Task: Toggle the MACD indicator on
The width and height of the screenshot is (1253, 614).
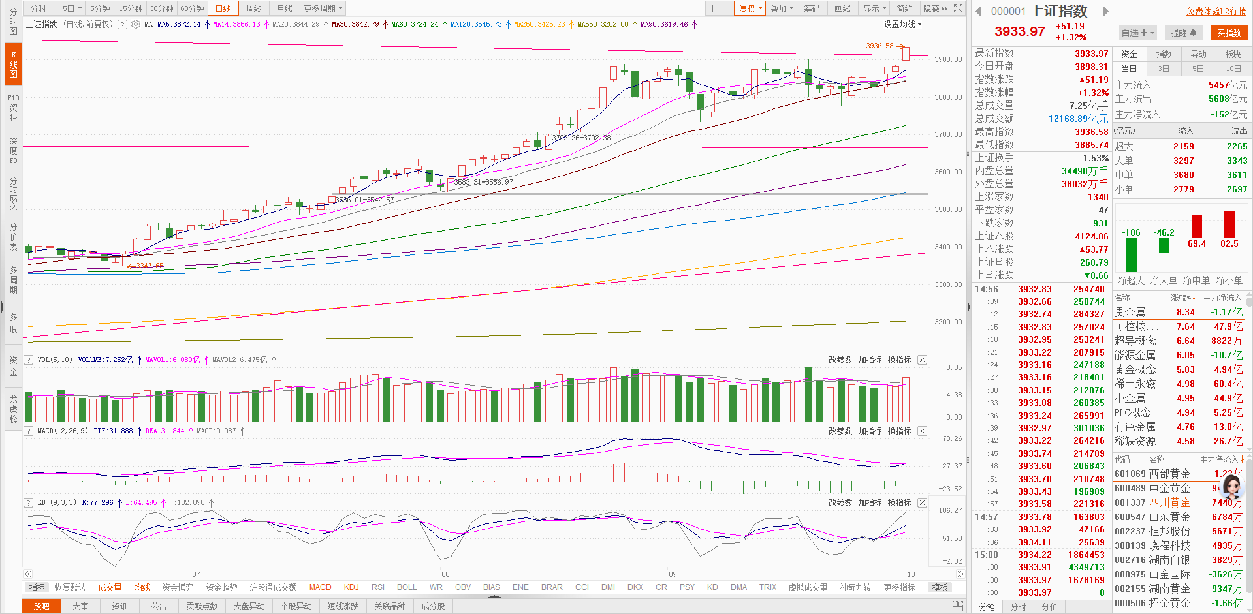Action: tap(320, 587)
